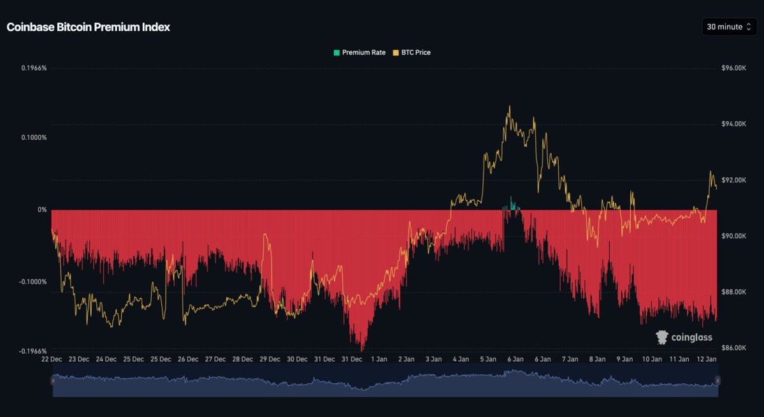Click the 1 Jan date label
The width and height of the screenshot is (764, 417).
[x=379, y=359]
